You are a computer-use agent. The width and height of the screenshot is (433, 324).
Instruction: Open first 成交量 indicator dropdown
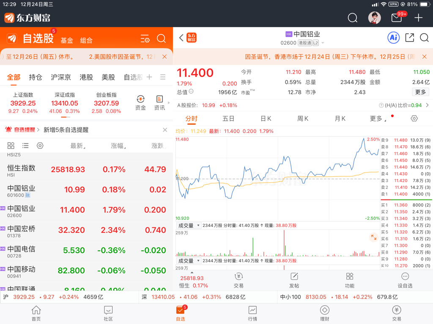[189, 225]
